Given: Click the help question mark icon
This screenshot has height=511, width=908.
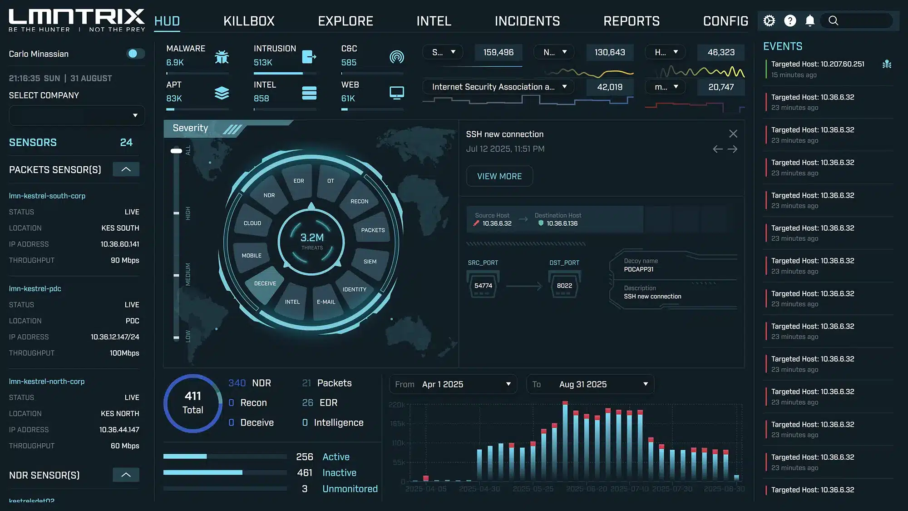Looking at the screenshot, I should click(x=790, y=21).
